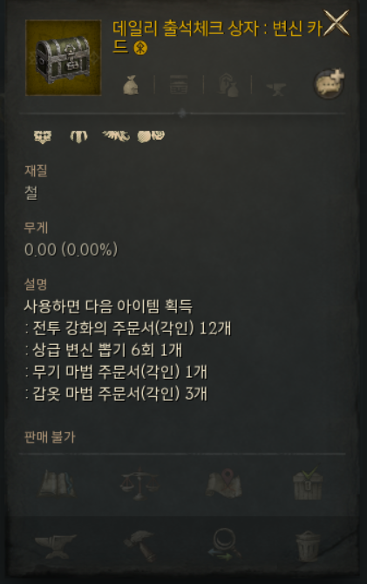Click the chest with green checkmark icon
The width and height of the screenshot is (367, 584).
point(308,484)
